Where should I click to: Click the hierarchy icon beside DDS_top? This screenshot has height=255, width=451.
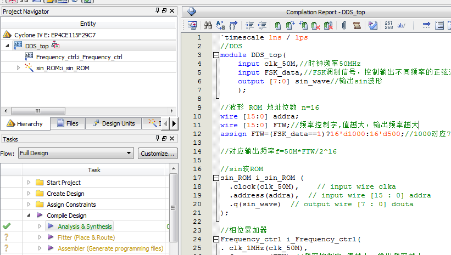coord(55,45)
